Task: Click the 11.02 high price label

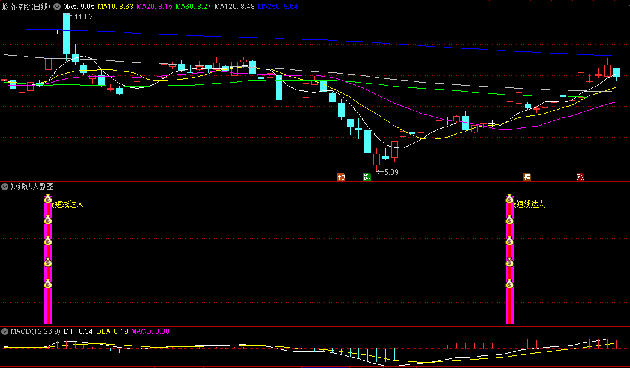Action: point(83,17)
